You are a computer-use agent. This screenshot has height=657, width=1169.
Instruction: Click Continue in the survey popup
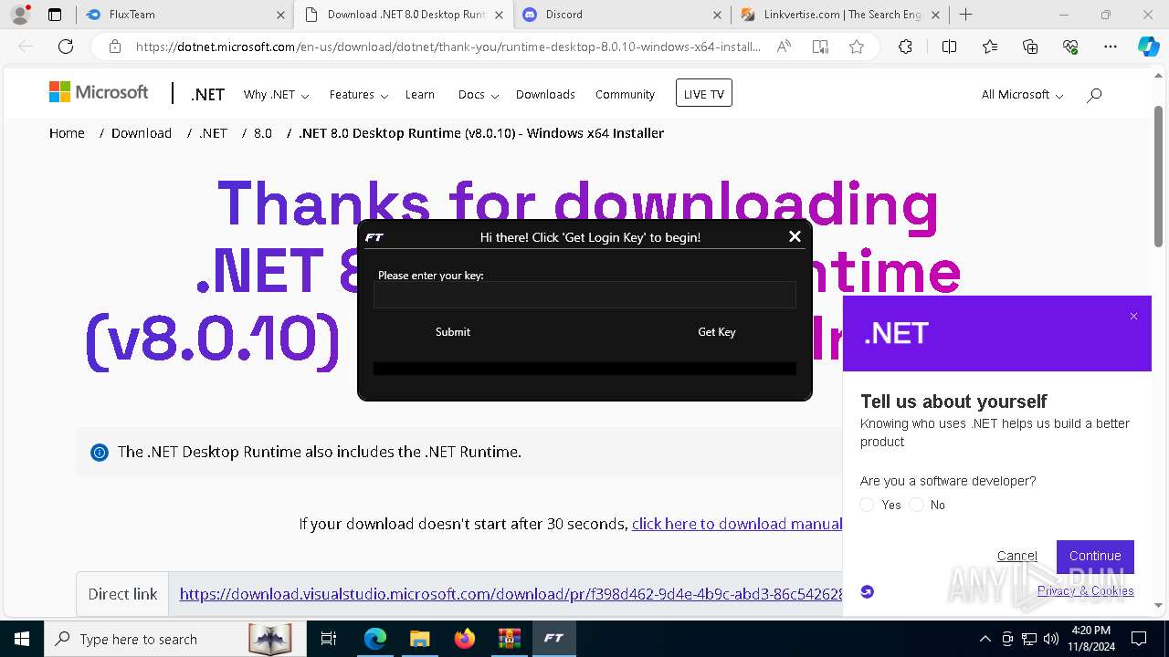[1095, 556]
